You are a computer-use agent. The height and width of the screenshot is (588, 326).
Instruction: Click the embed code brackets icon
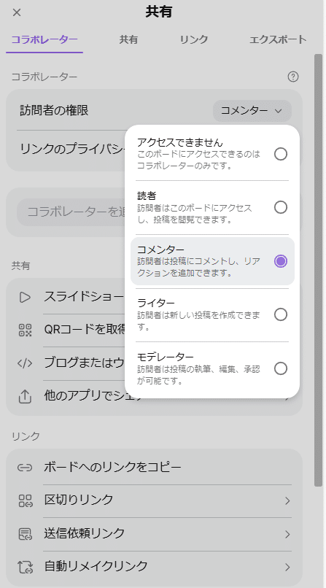pos(25,363)
